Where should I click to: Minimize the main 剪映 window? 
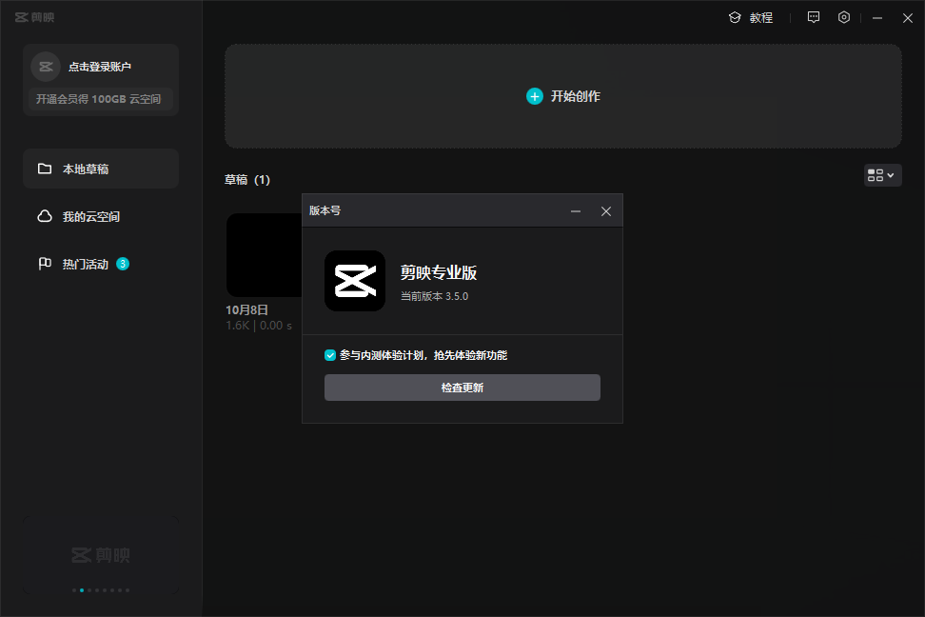pos(876,18)
